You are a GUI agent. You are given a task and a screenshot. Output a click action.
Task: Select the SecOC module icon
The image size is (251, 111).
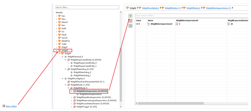point(60,38)
